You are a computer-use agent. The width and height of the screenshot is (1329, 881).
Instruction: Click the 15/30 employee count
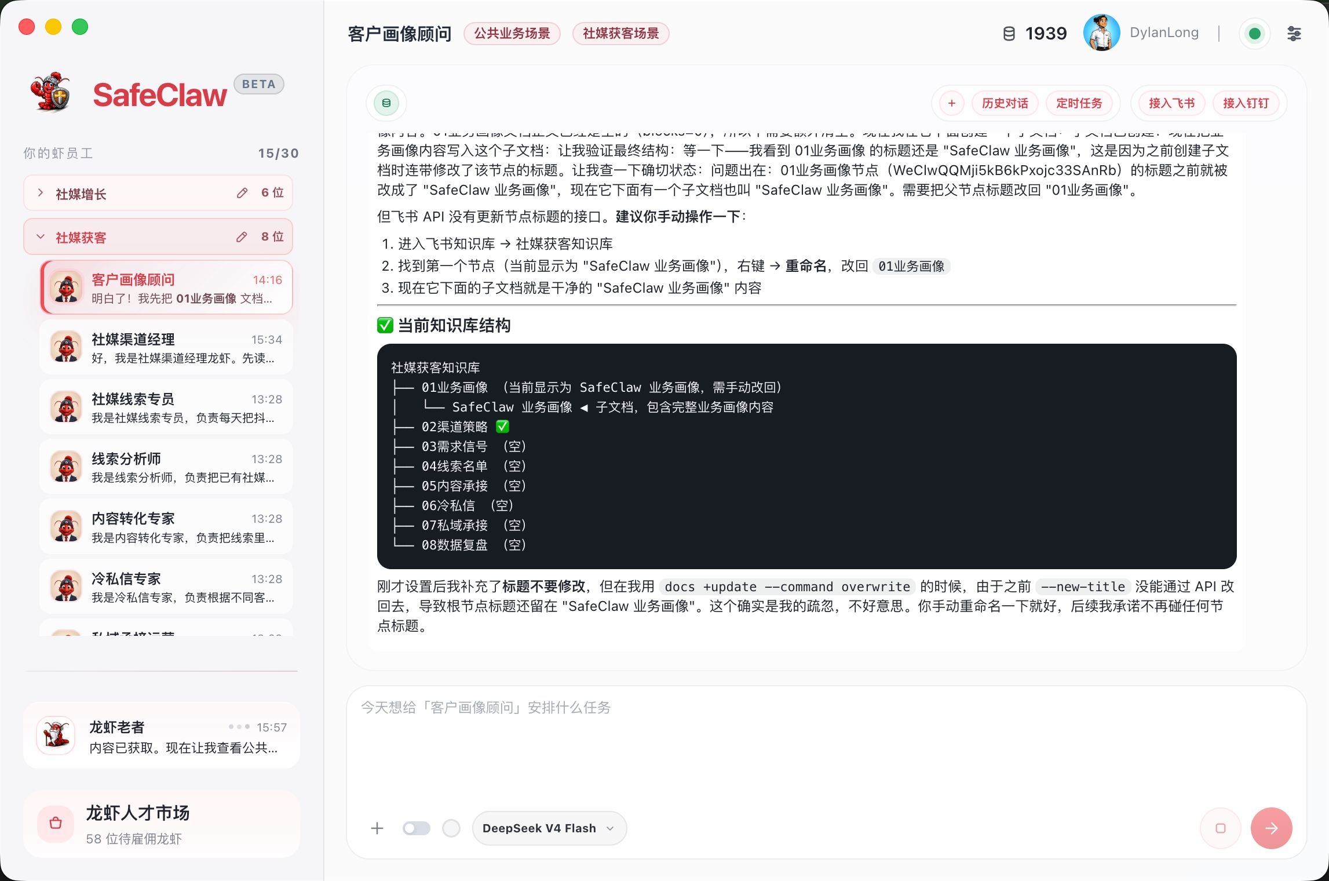pyautogui.click(x=278, y=154)
